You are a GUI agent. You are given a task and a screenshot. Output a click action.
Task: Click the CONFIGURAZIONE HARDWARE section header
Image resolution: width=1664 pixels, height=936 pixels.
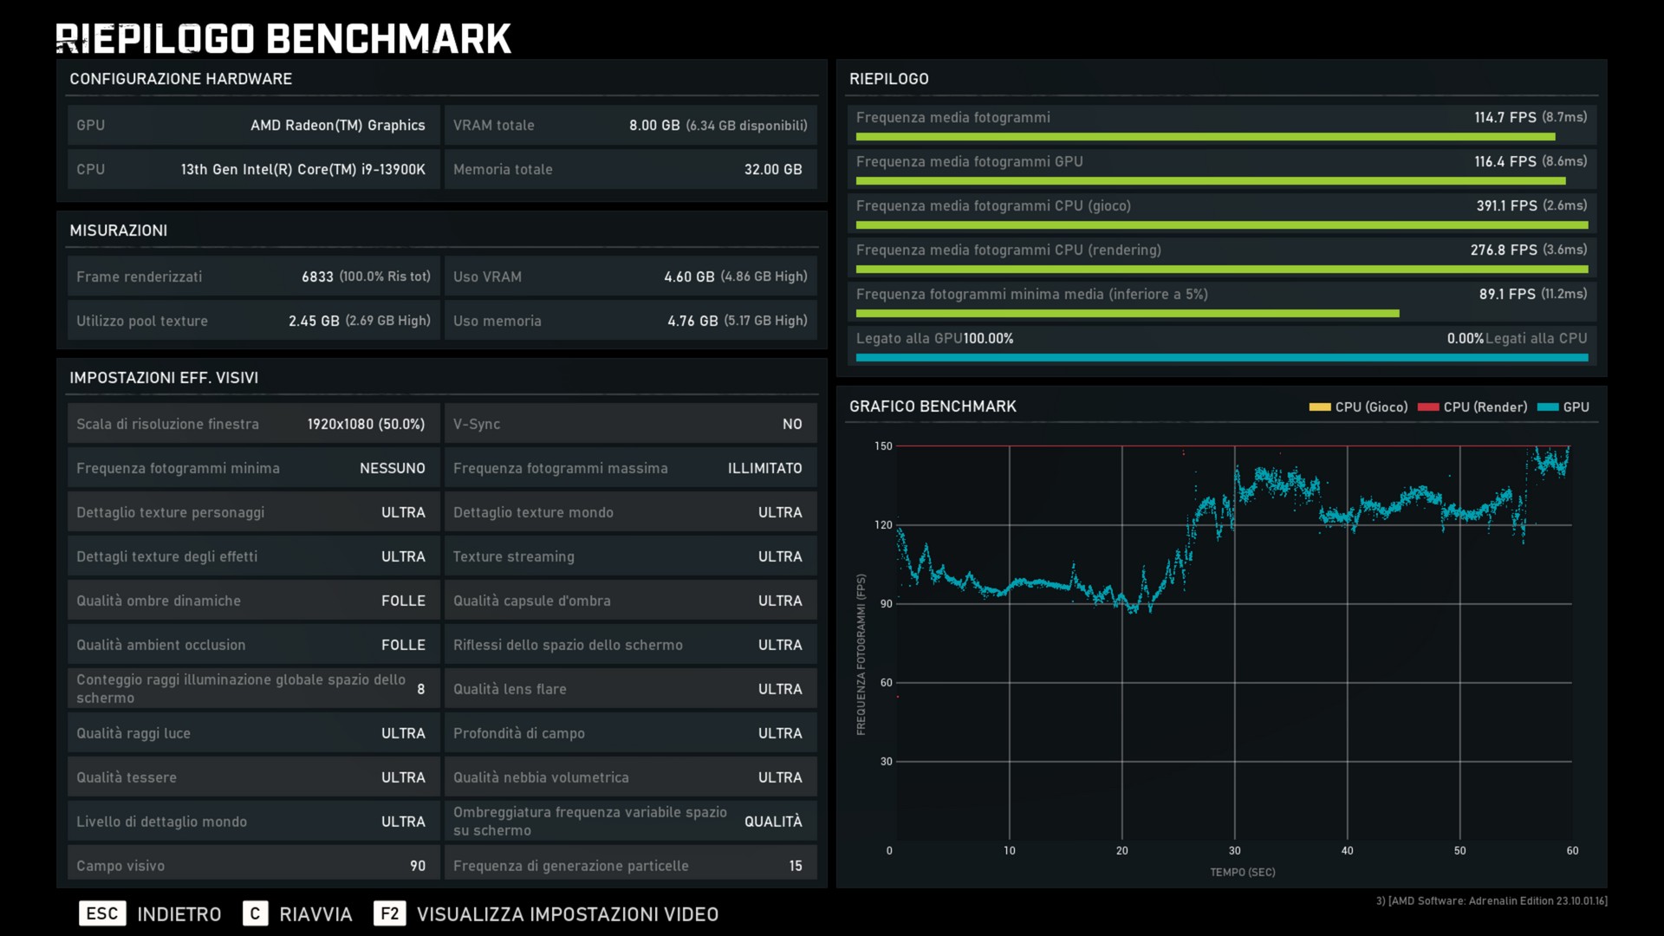[180, 79]
